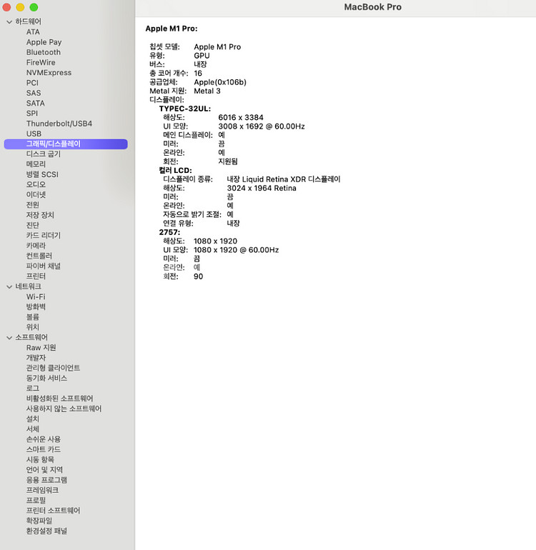Open 확장파일 entry

(x=39, y=521)
